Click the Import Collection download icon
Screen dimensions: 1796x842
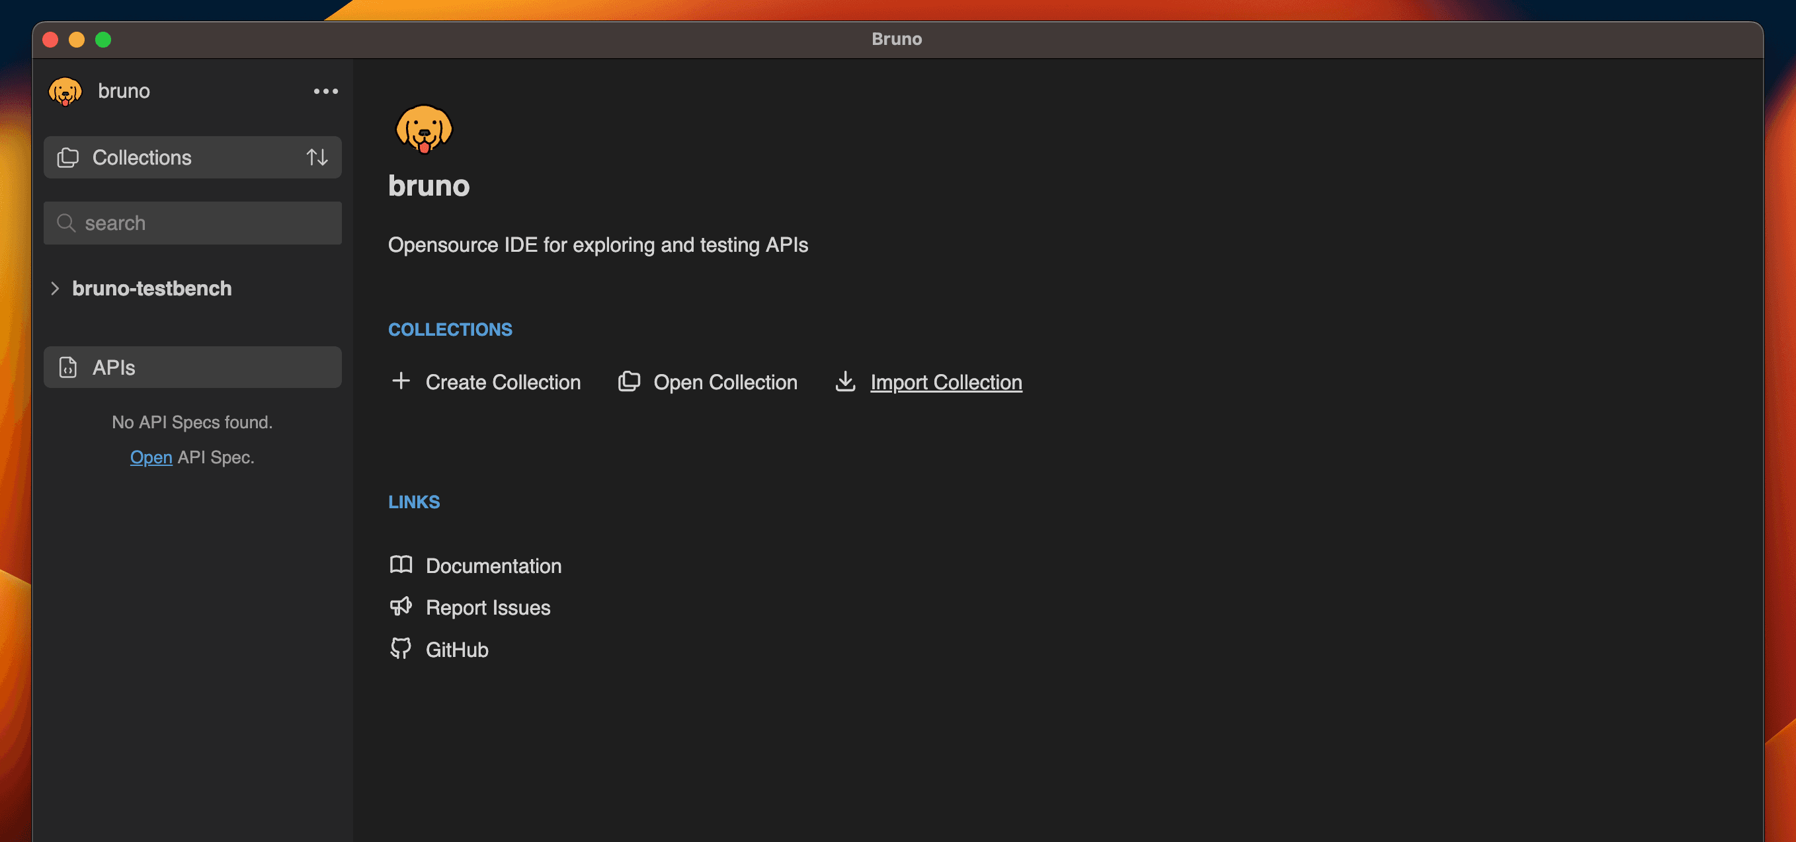click(x=845, y=381)
